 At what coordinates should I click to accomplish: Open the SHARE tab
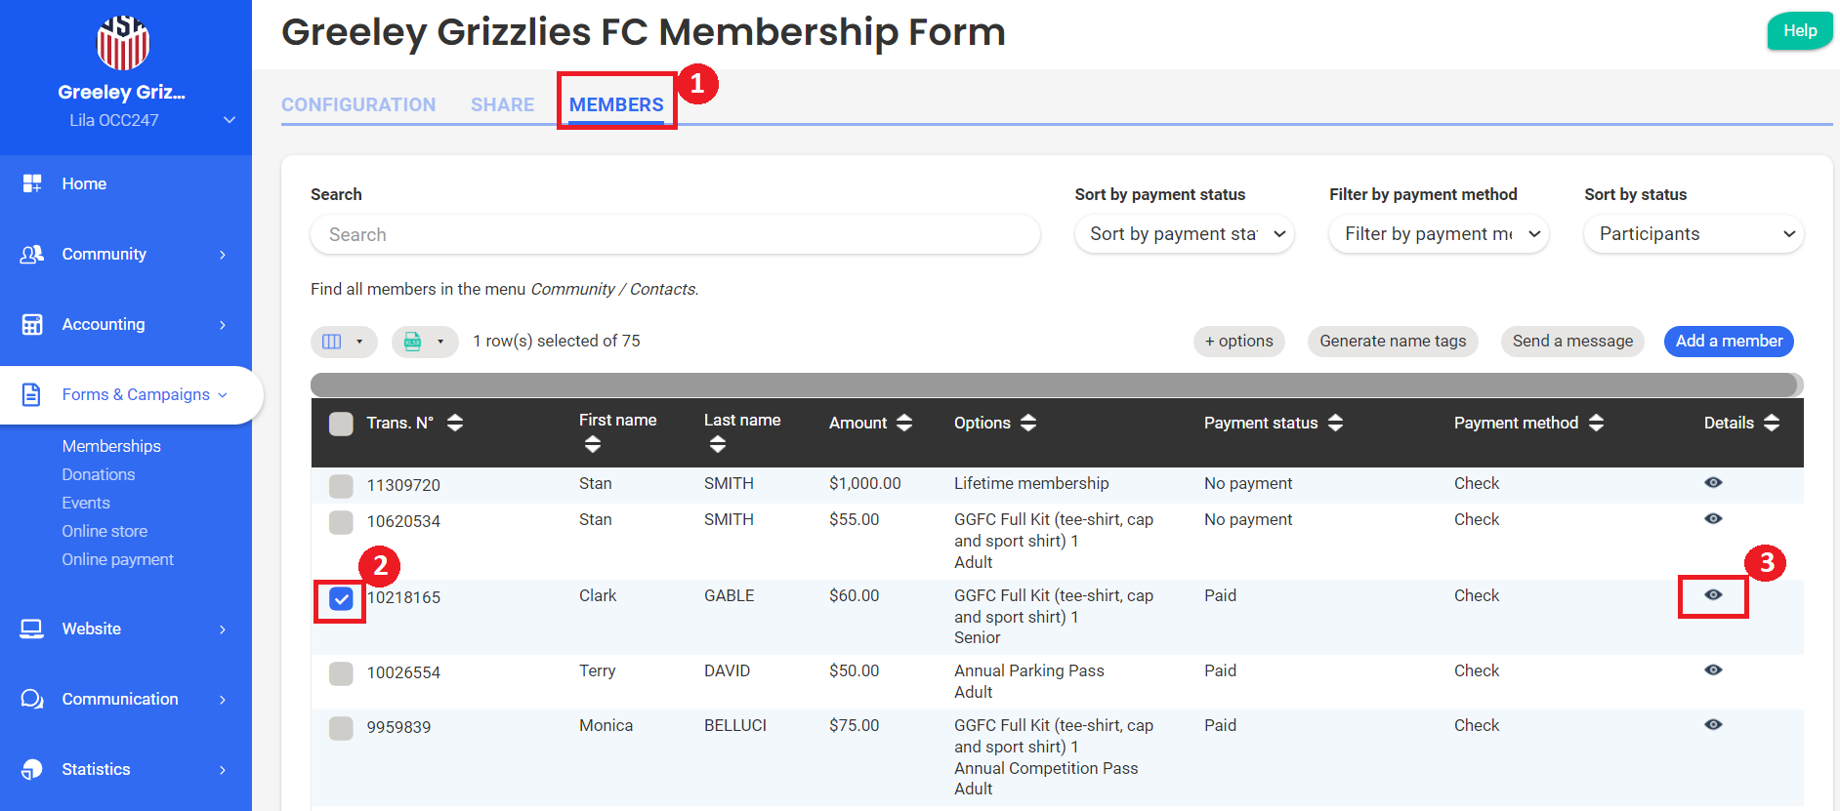502,104
